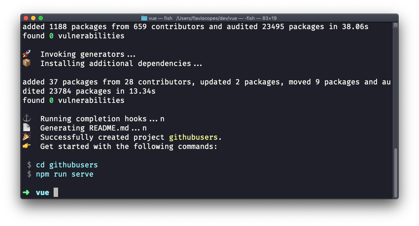Click the 'vue' directory name in prompt
The height and width of the screenshot is (226, 419).
(43, 192)
